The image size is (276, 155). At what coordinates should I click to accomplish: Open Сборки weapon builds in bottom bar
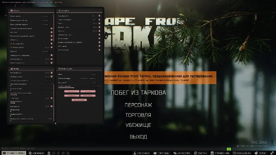point(201,153)
